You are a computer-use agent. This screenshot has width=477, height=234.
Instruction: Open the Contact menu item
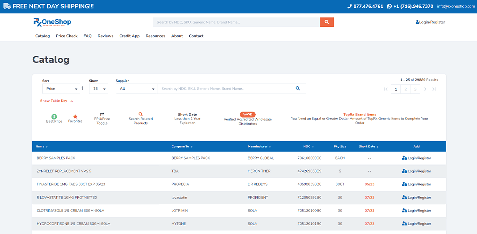(x=196, y=36)
